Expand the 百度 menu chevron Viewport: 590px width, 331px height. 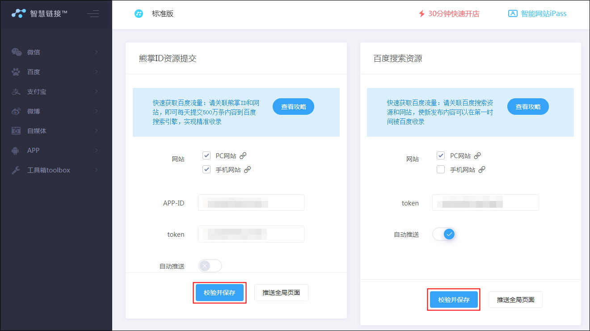click(97, 72)
